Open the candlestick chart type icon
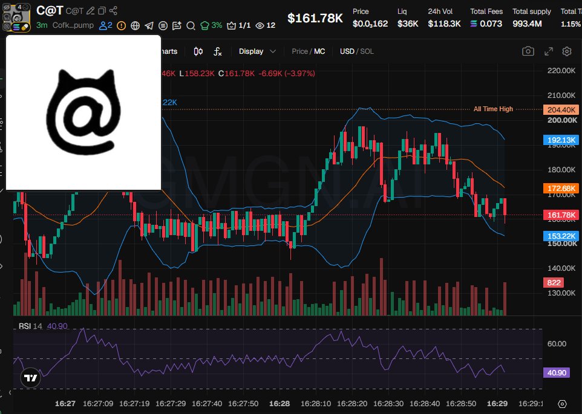This screenshot has width=582, height=414. [x=198, y=51]
